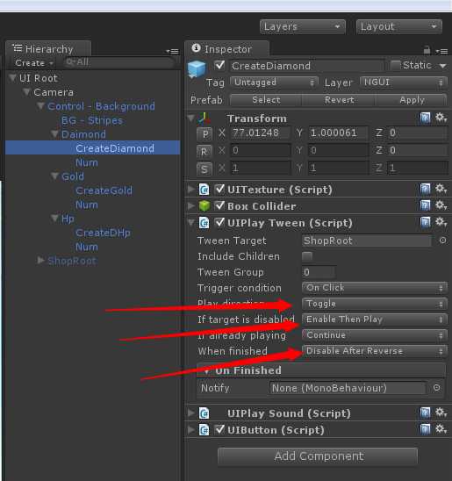Enable the Include Children checkbox
Image resolution: width=452 pixels, height=481 pixels.
307,256
